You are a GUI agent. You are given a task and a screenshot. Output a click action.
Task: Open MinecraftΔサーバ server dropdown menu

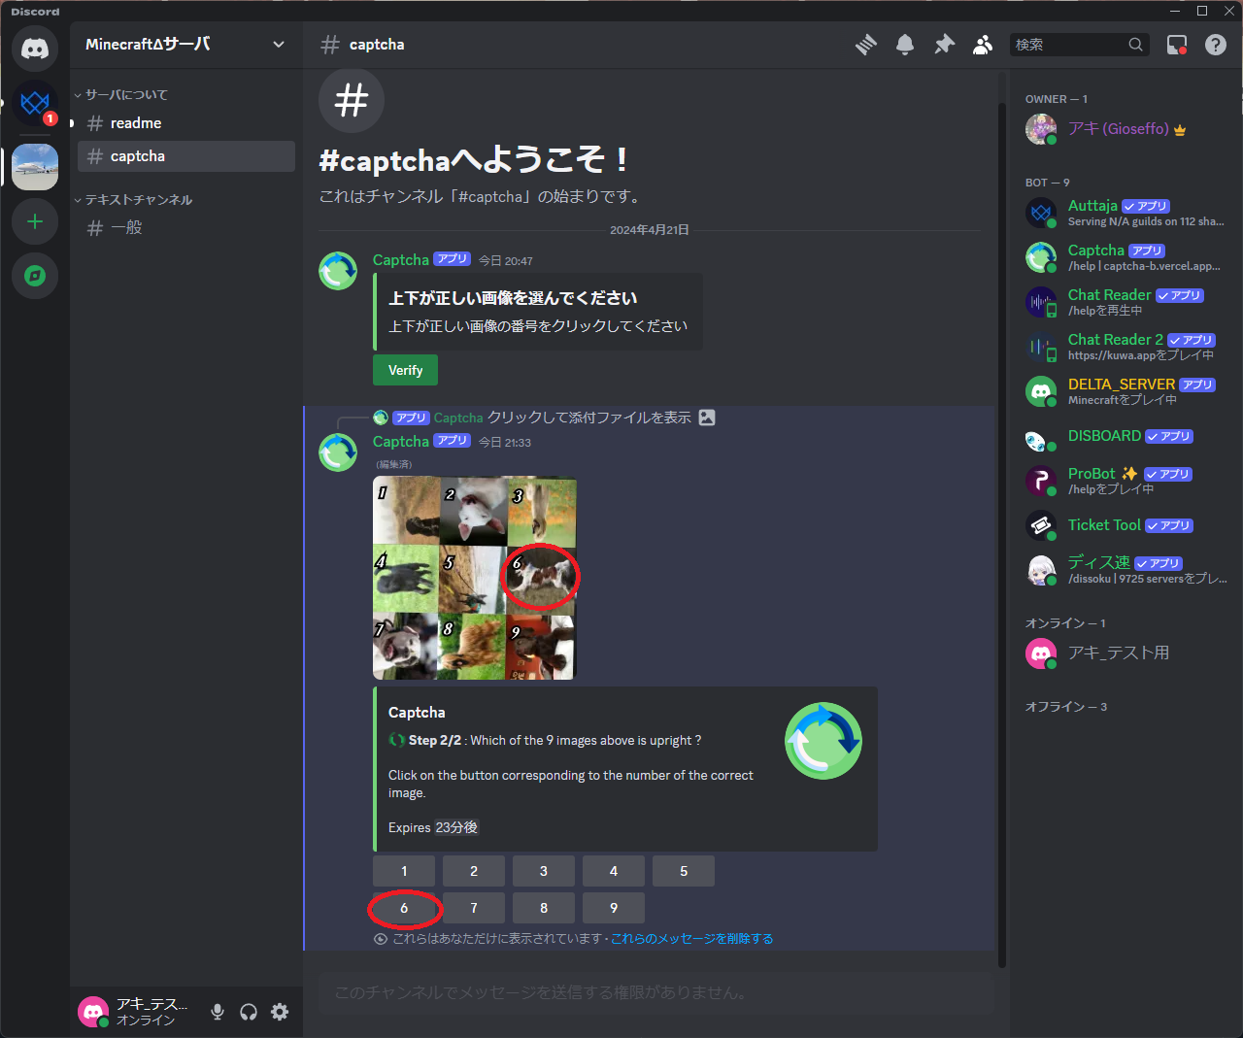(x=185, y=45)
